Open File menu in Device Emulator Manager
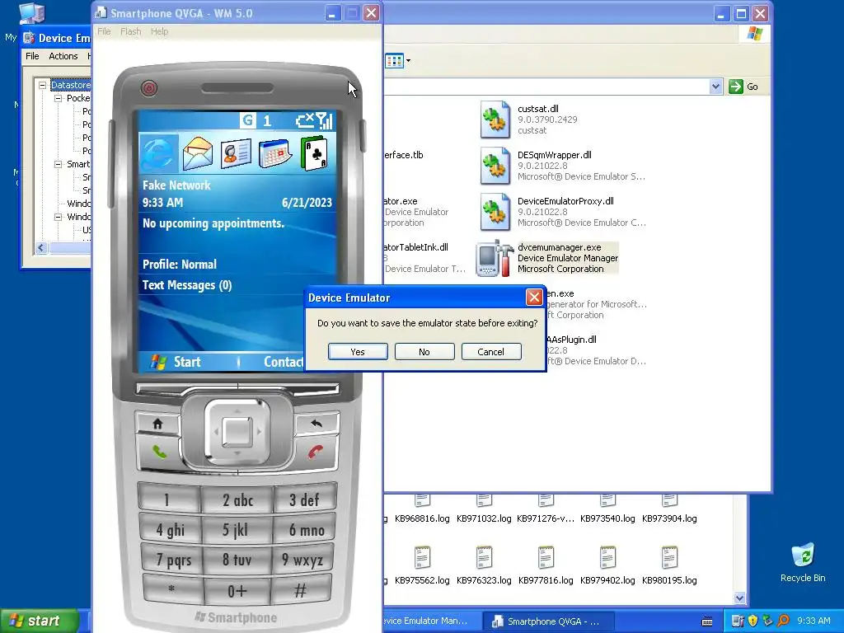The image size is (844, 633). pos(32,56)
